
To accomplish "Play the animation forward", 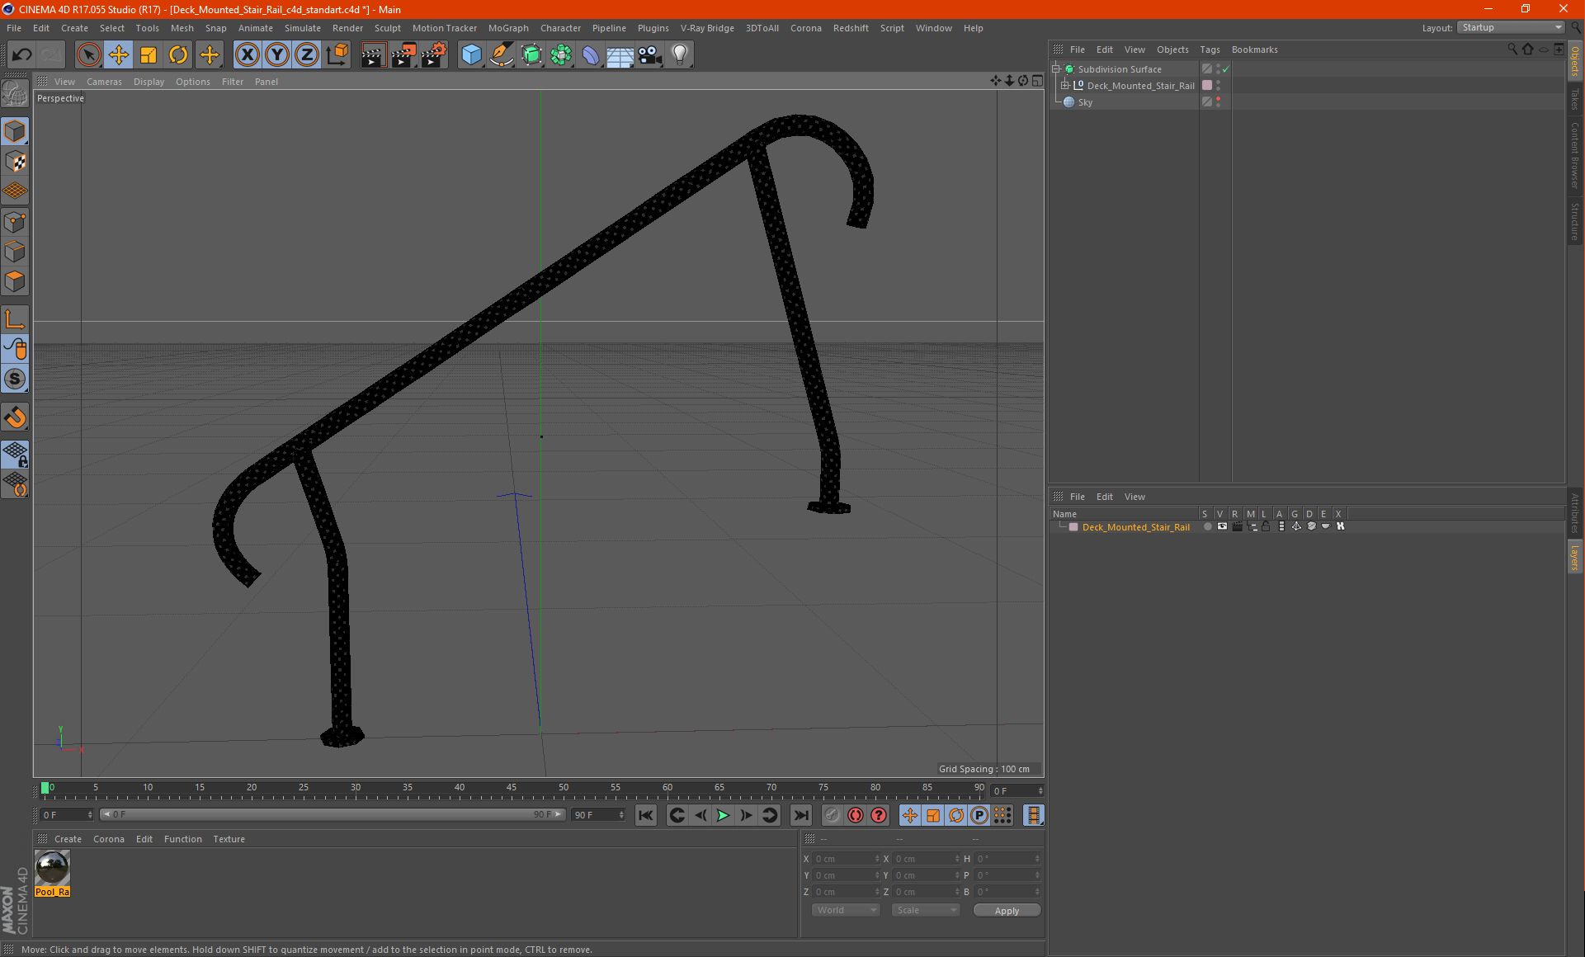I will click(723, 815).
